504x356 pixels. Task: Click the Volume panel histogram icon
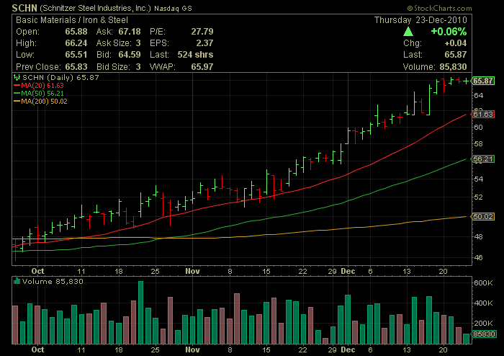click(x=17, y=281)
